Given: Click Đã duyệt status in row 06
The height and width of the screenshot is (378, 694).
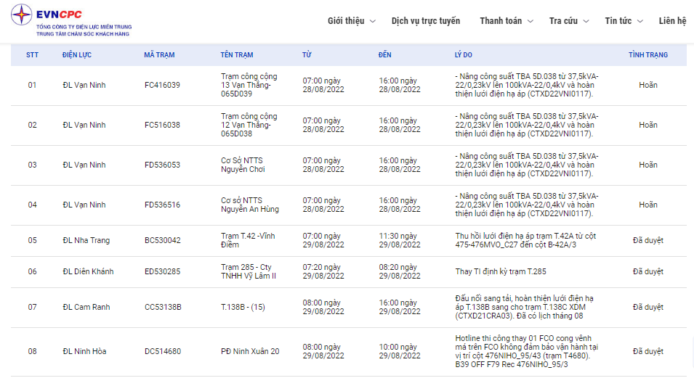Looking at the screenshot, I should (x=647, y=271).
